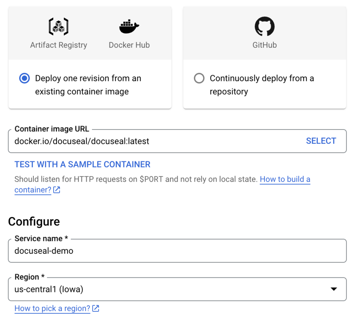Image resolution: width=360 pixels, height=316 pixels.
Task: Click the Region dropdown arrow
Action: click(x=334, y=289)
